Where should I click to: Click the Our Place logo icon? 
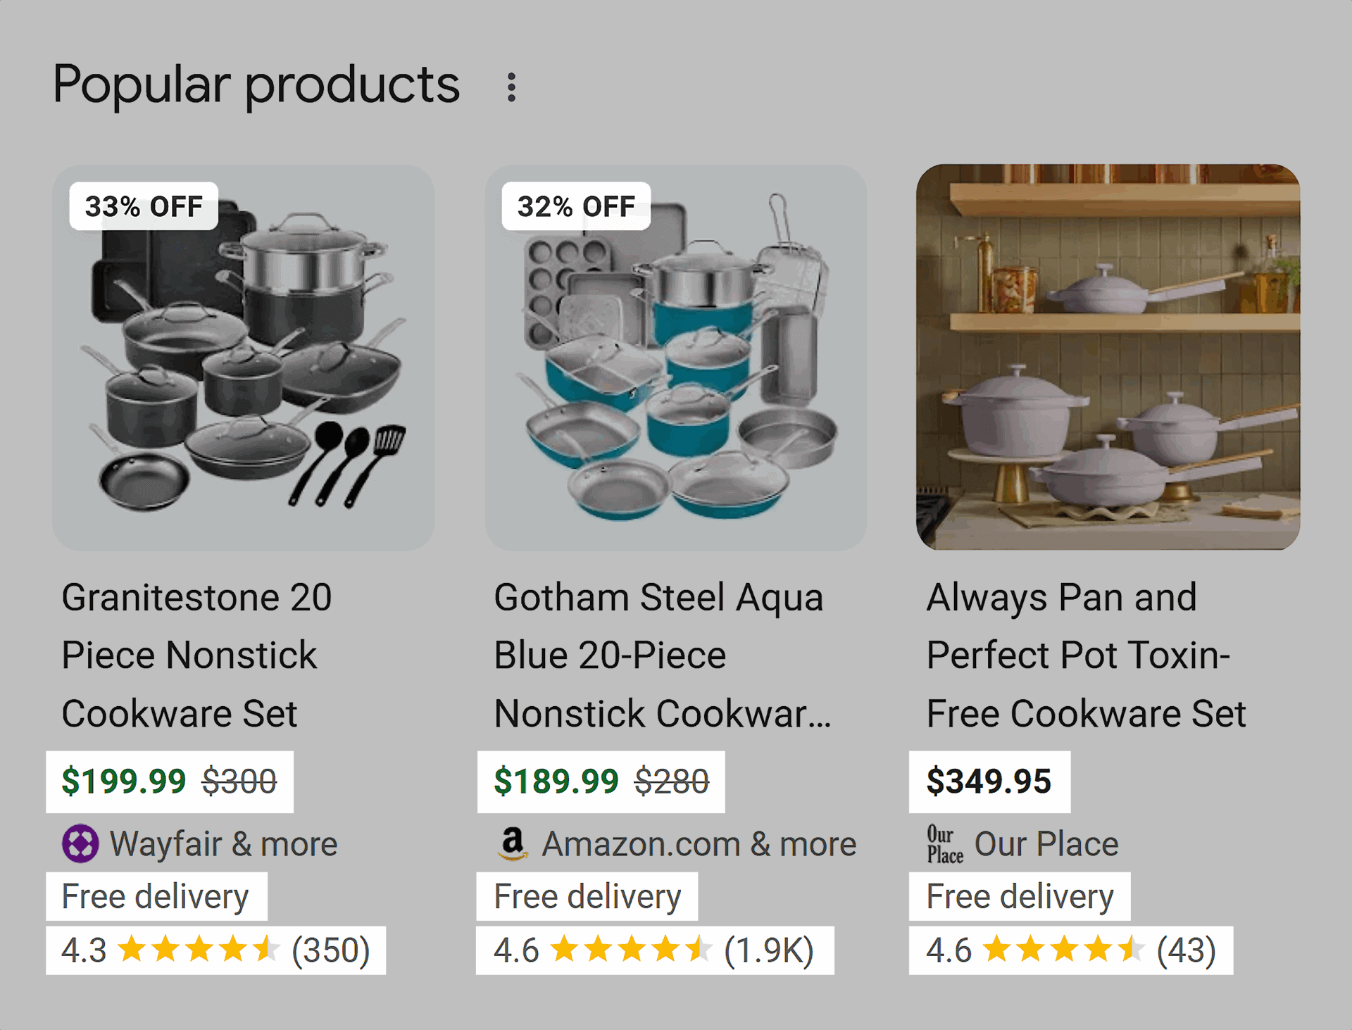[x=945, y=843]
